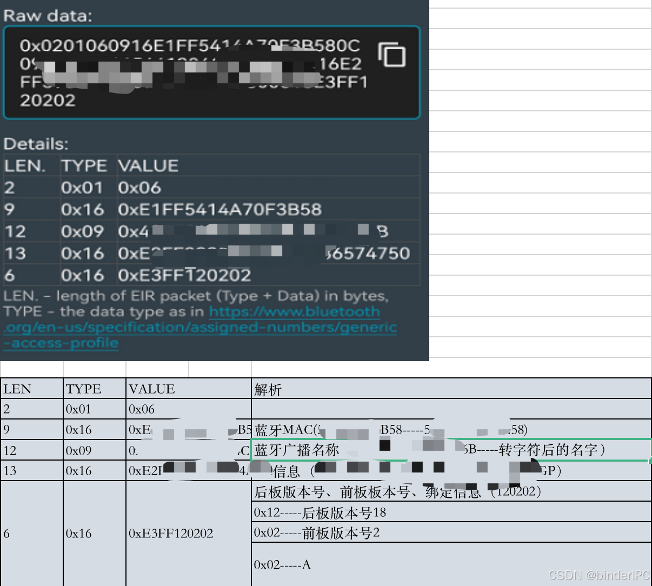
Task: Select the Details row with TYPE 0x01
Action: [108, 188]
